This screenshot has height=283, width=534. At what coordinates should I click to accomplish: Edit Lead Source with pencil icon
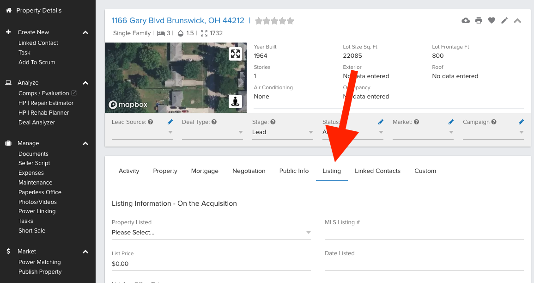[170, 122]
